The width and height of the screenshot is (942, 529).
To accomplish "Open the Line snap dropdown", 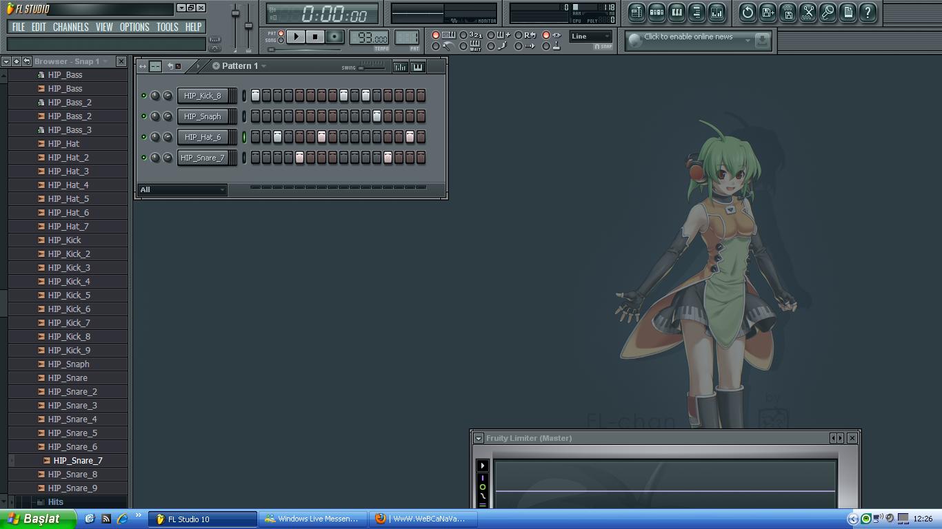I will click(590, 37).
